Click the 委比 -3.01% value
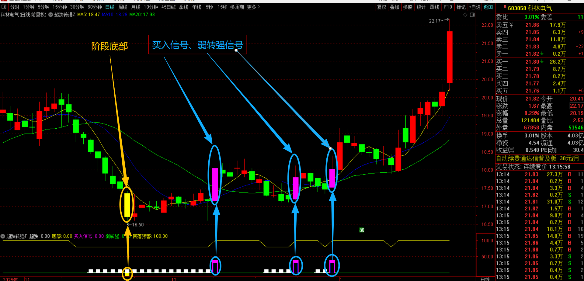The image size is (584, 281). pyautogui.click(x=531, y=17)
